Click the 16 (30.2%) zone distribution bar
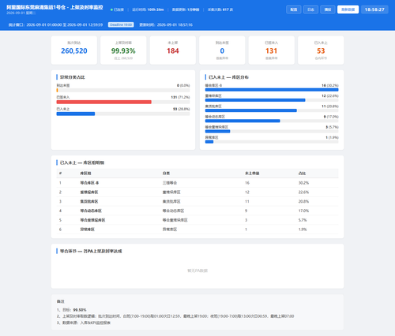 pyautogui.click(x=272, y=90)
